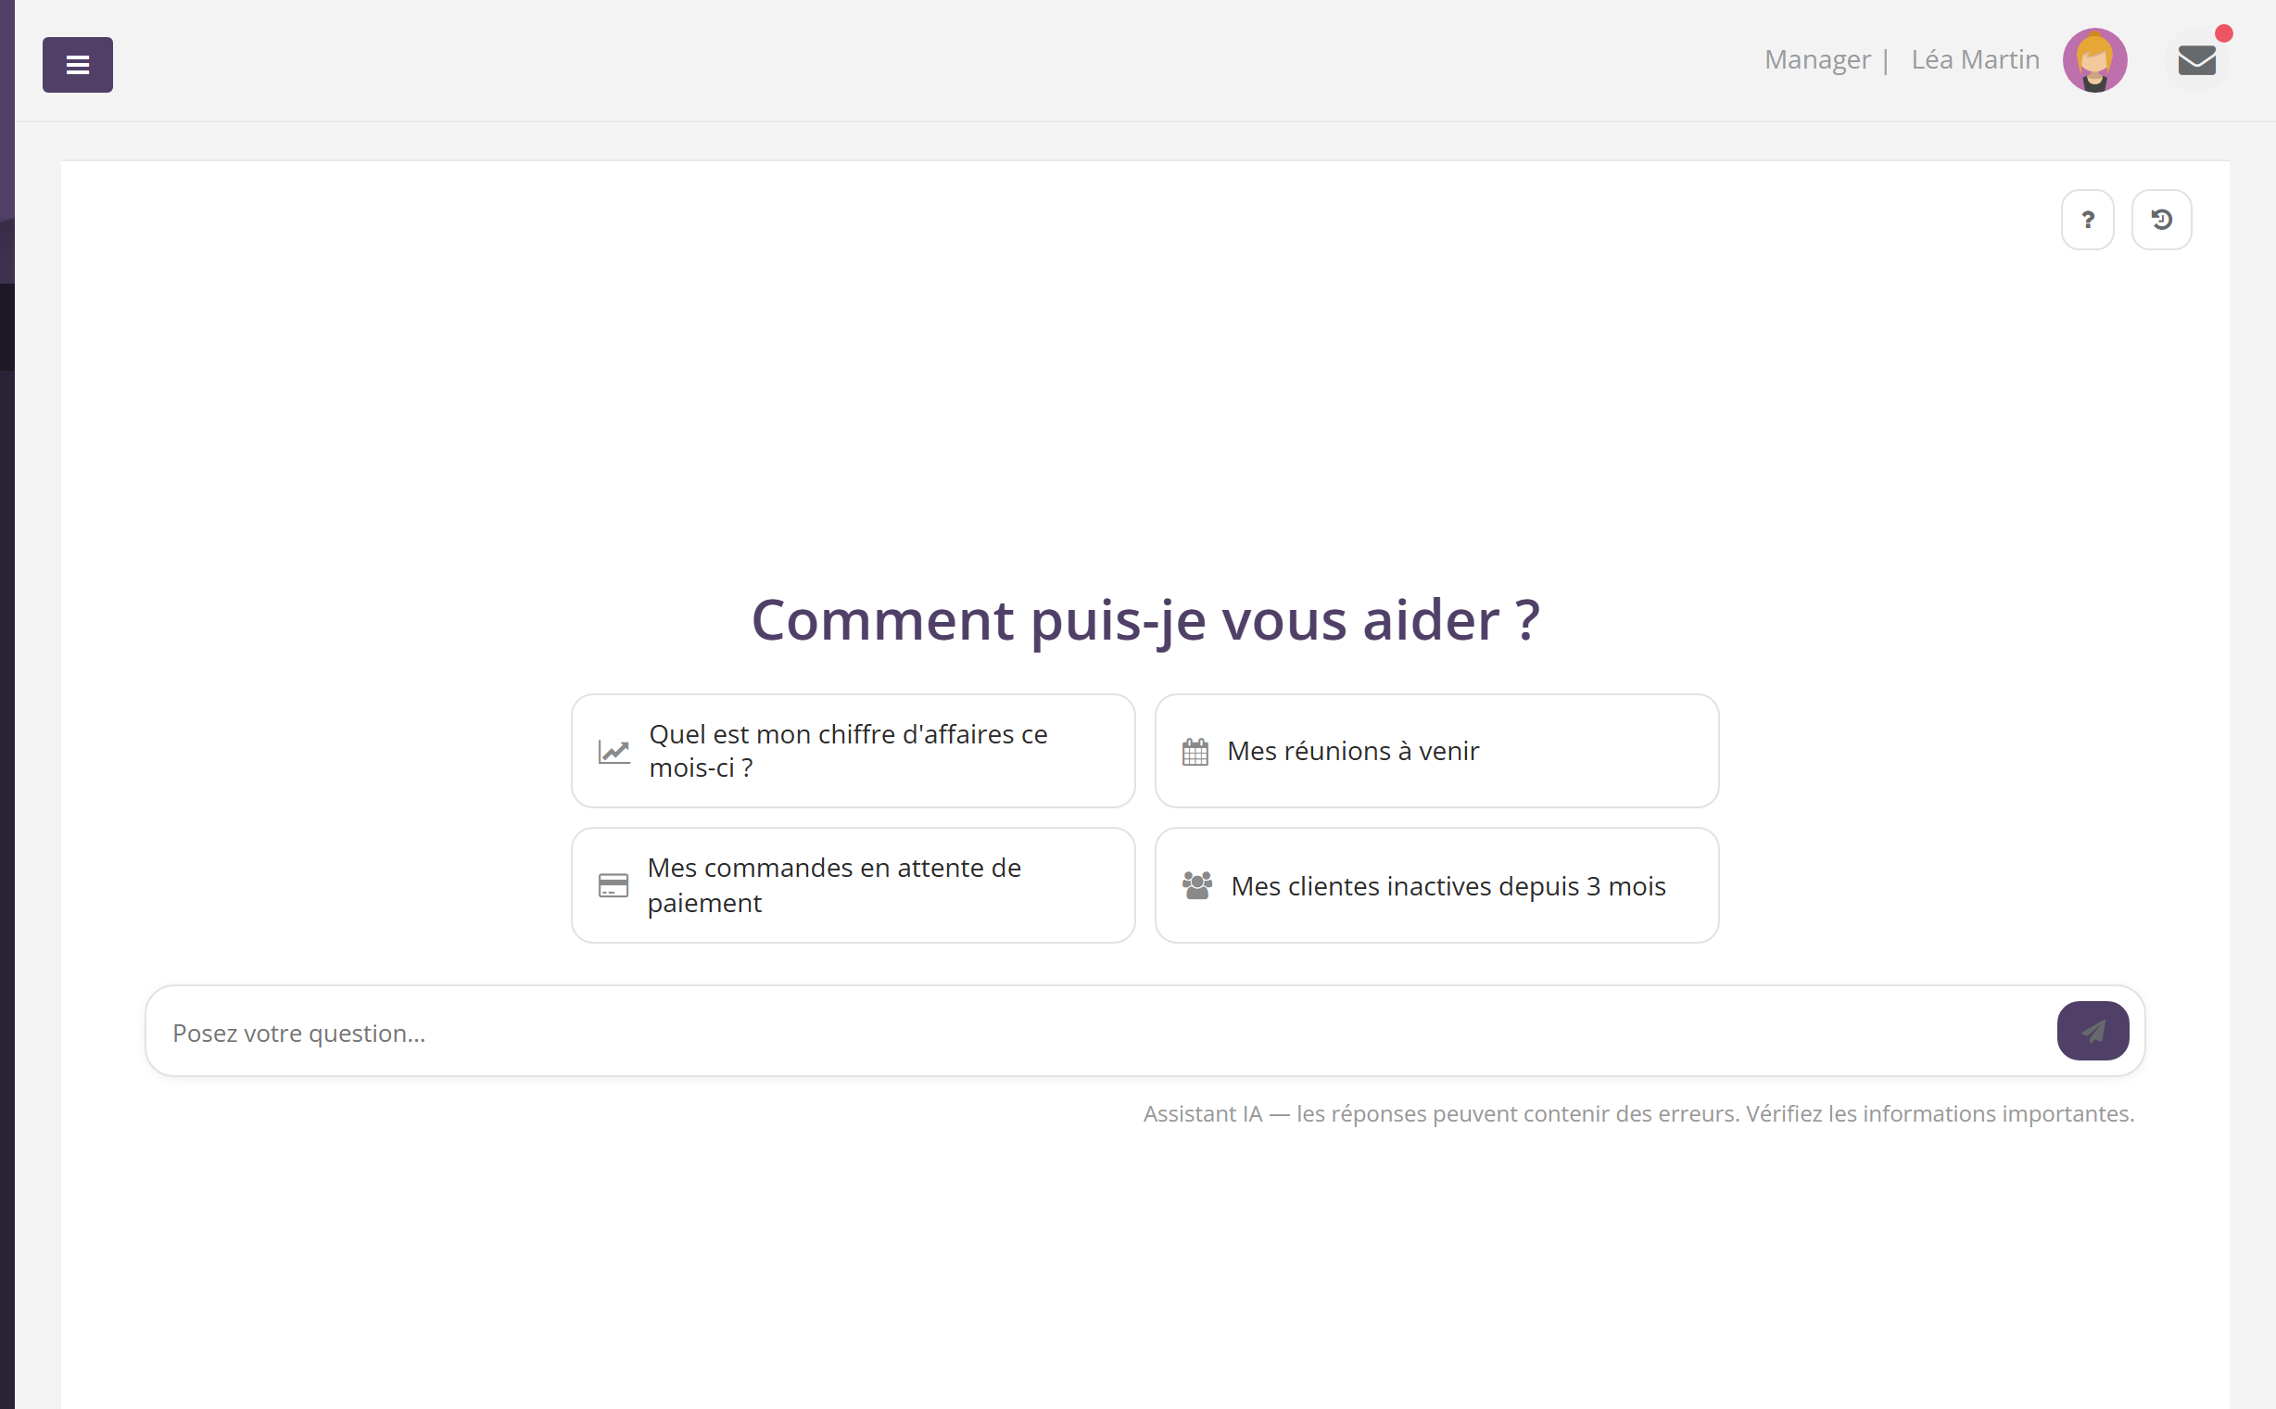Open the conversation history icon
This screenshot has height=1409, width=2276.
coord(2161,220)
